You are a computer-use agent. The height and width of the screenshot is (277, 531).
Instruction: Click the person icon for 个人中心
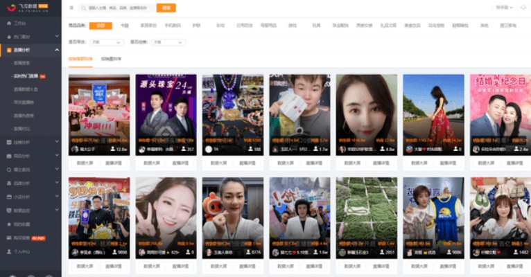(9, 251)
